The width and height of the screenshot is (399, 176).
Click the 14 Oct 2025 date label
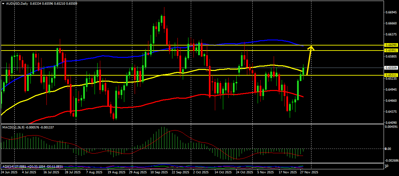pos(223,172)
